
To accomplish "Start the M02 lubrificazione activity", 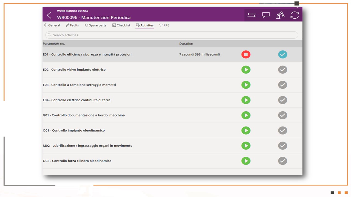I will click(x=246, y=146).
